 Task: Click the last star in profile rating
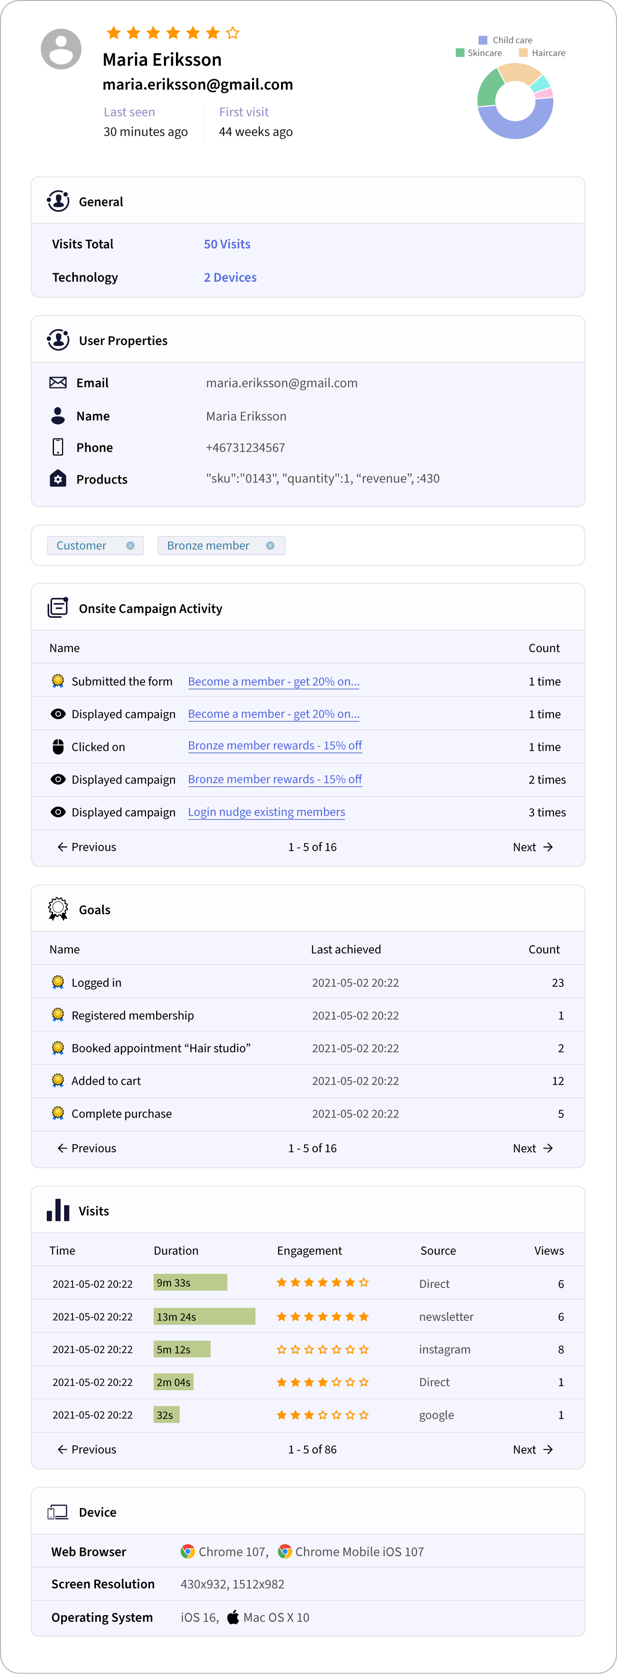click(232, 33)
